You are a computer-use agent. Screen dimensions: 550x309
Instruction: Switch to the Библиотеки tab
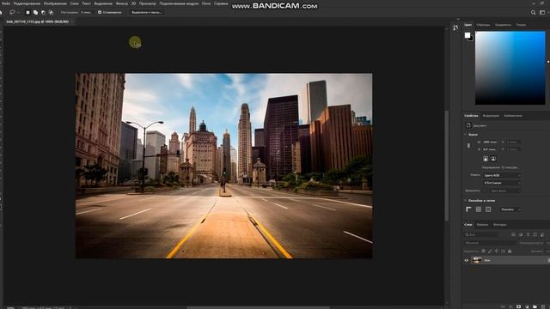(x=513, y=116)
